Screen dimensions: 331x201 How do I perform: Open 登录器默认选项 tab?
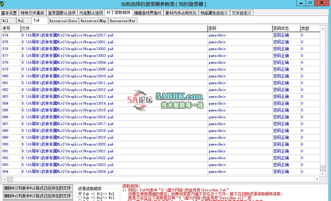[x=62, y=13]
